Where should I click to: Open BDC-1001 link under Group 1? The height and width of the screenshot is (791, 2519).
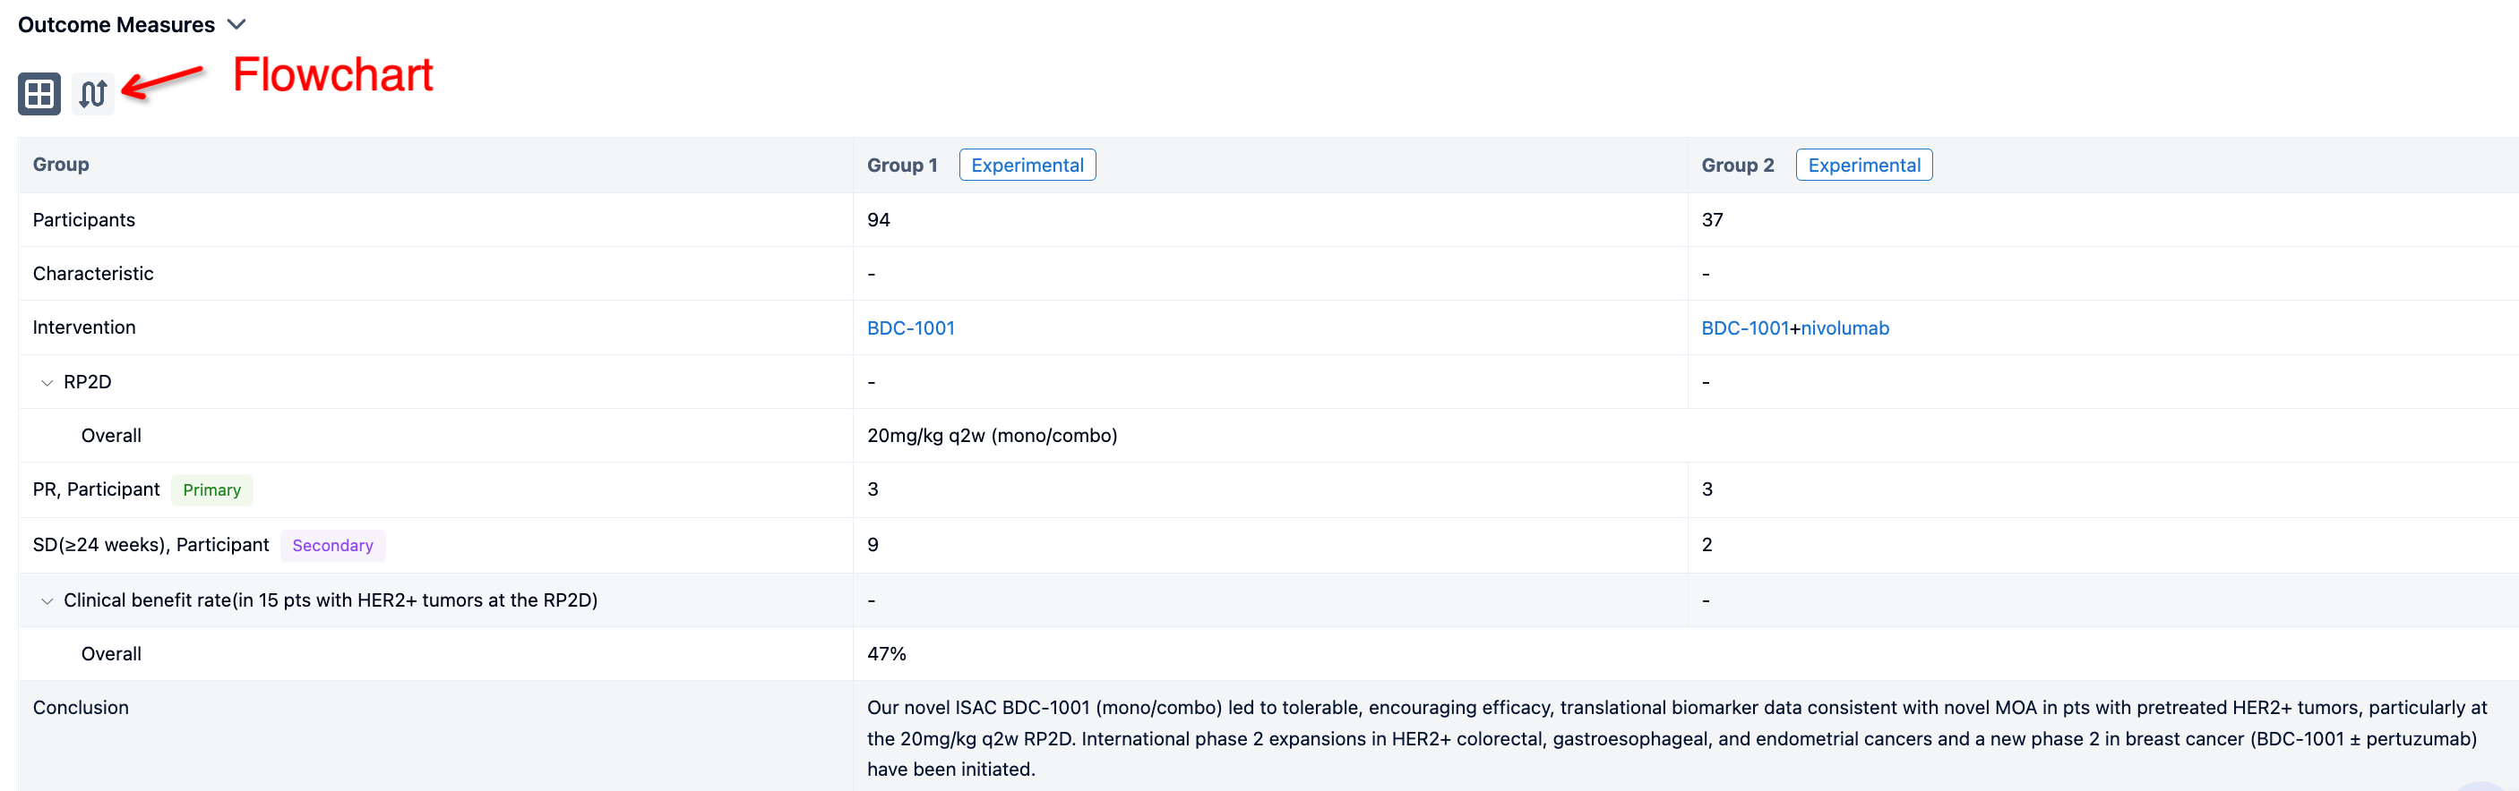[910, 328]
